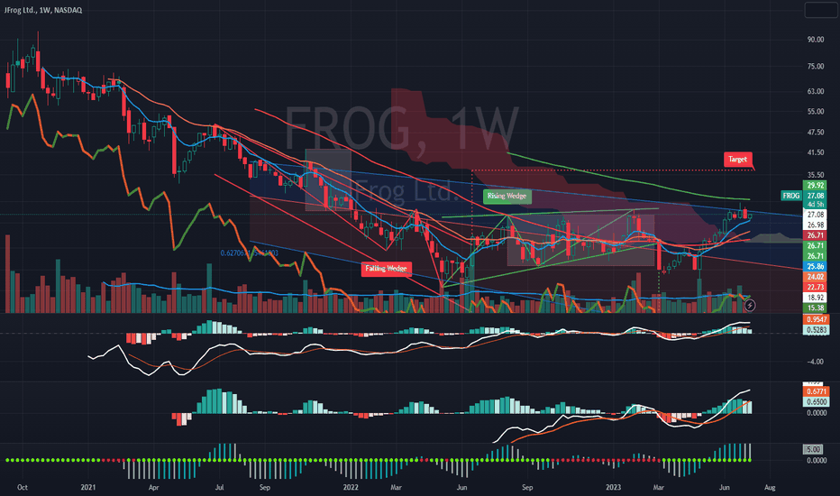Click the Apr label on the time axis
The height and width of the screenshot is (496, 840).
pyautogui.click(x=154, y=487)
